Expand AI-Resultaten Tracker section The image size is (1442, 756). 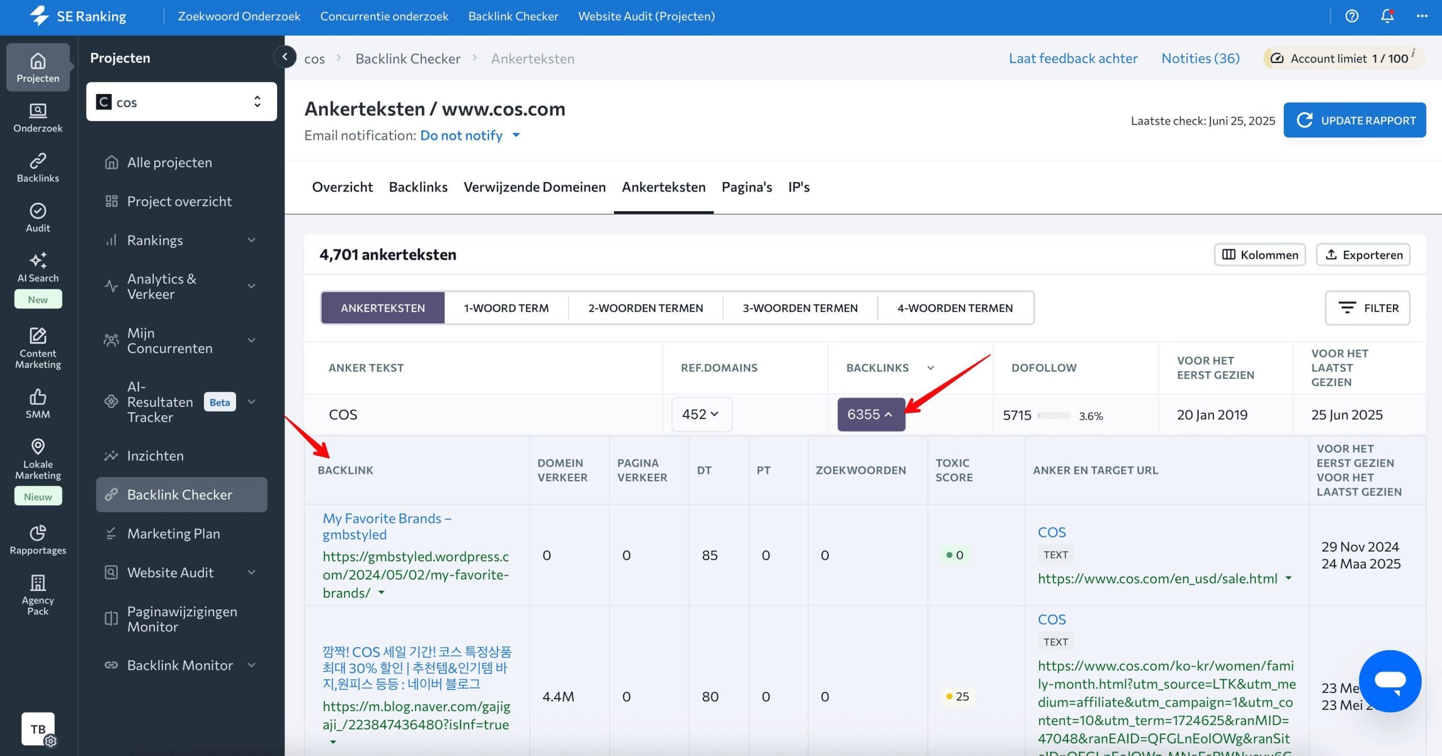coord(252,402)
